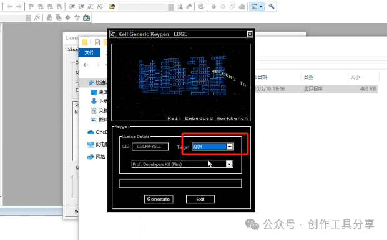Start debug session with magnifier icon
This screenshot has height=240, width=387.
201,7
